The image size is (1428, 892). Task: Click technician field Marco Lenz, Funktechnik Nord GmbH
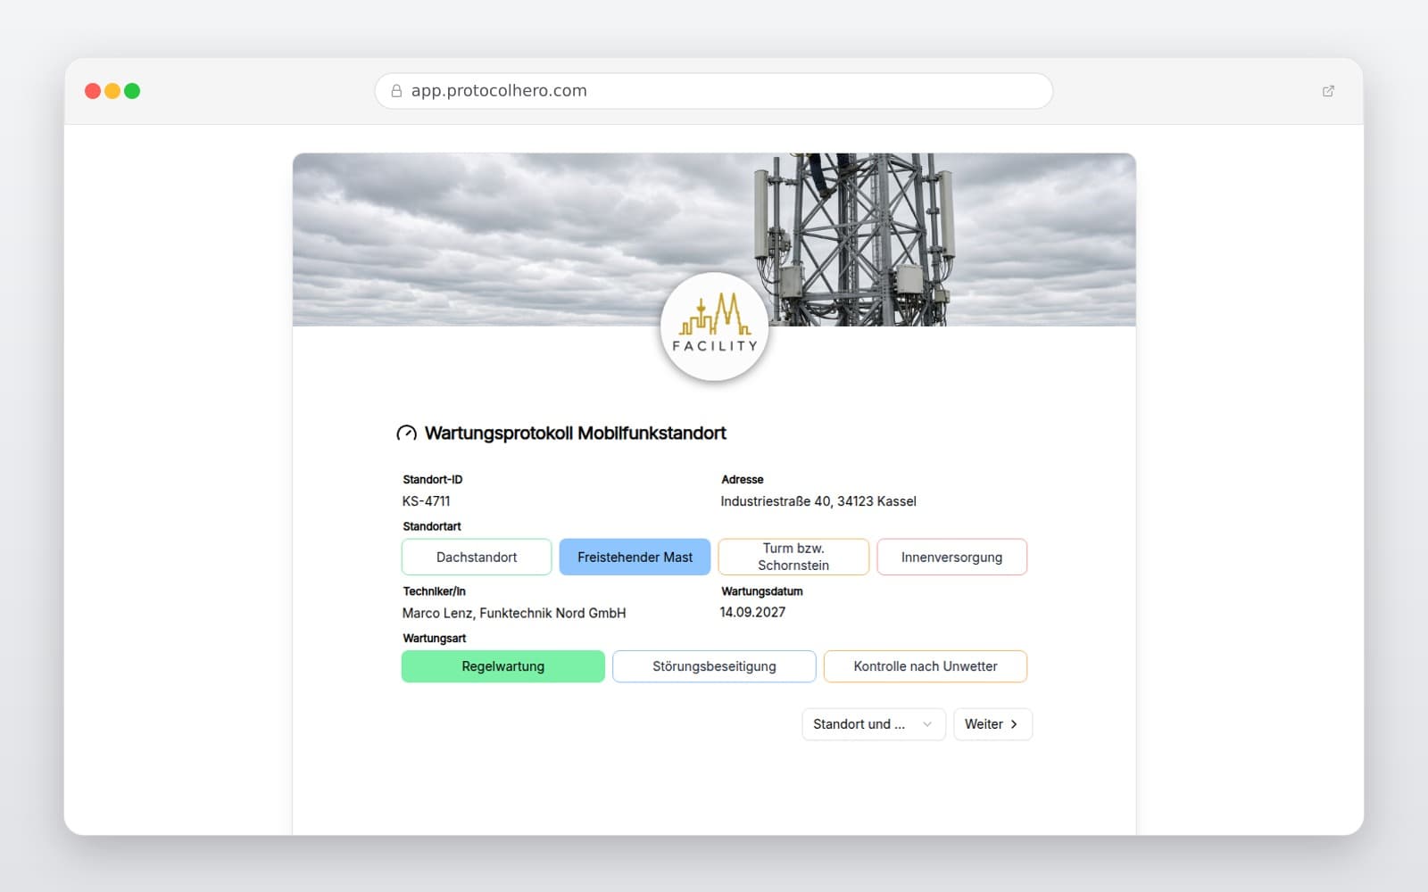(514, 613)
